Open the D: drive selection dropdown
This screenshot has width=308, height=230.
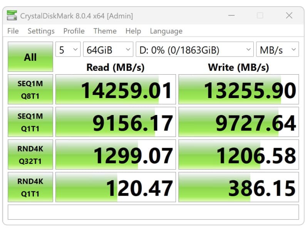pos(194,50)
